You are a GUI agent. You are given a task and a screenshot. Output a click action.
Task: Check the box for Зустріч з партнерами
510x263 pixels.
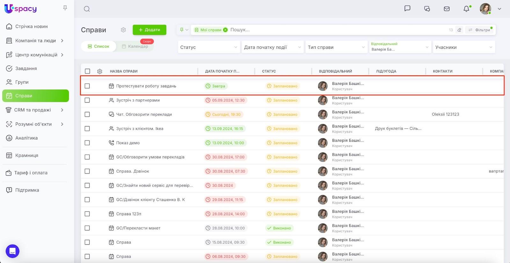coord(87,100)
